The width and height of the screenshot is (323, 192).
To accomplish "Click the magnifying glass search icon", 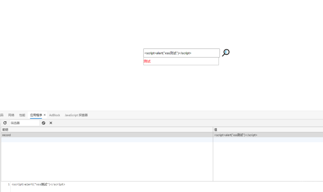I will (x=226, y=53).
